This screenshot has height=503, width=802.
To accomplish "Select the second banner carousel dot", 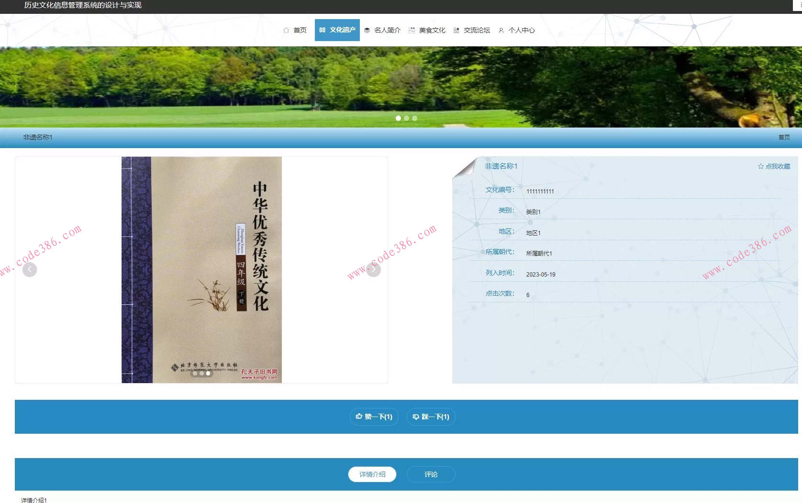I will (x=406, y=118).
